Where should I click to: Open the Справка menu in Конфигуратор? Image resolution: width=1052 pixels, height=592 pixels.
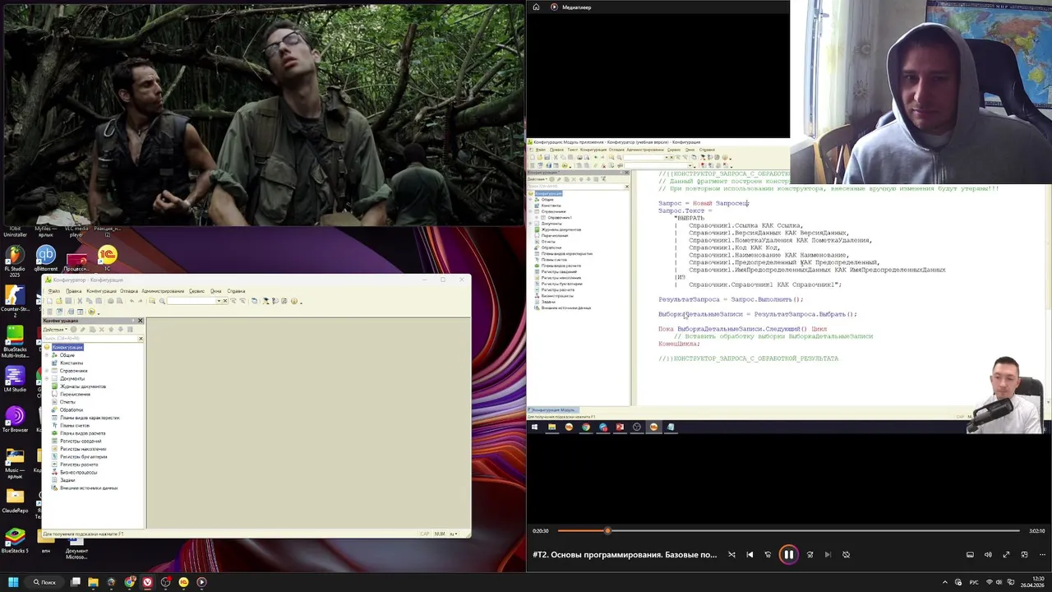pyautogui.click(x=236, y=291)
